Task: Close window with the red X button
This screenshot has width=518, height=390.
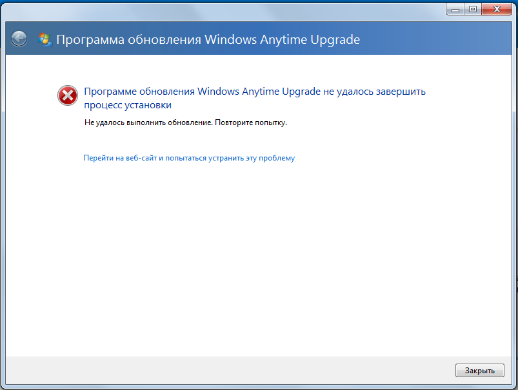Action: (x=497, y=10)
